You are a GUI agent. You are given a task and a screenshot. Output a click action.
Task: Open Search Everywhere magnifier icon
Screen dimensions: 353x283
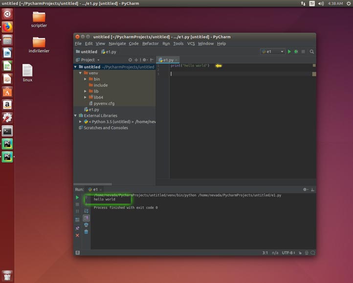pos(311,51)
